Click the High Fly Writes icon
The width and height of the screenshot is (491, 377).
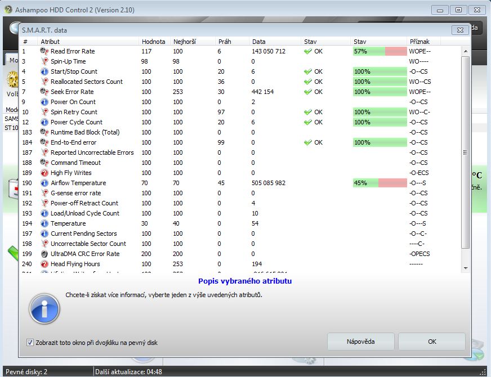[44, 173]
